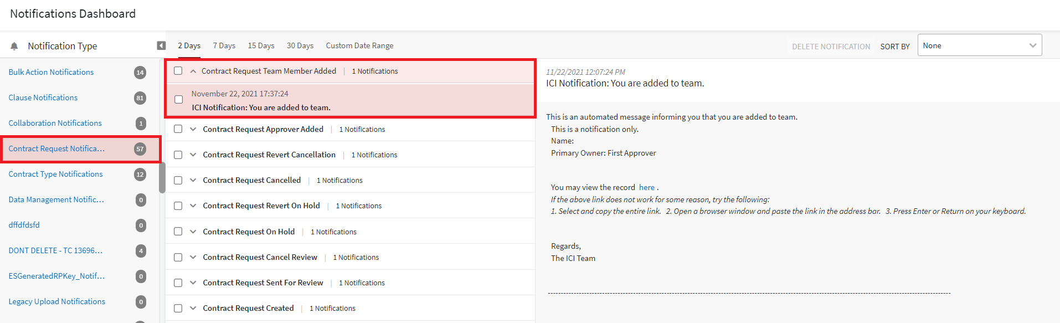Click the Contract Type count badge 12
The image size is (1060, 323).
coord(140,175)
